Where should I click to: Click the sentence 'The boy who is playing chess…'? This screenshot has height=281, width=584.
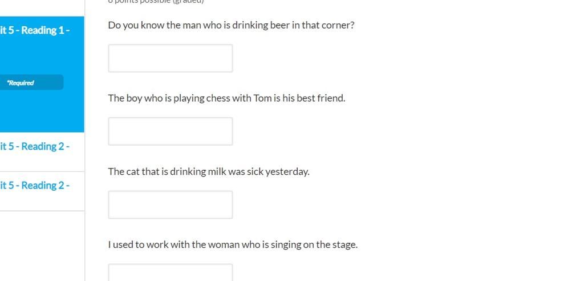[x=227, y=98]
